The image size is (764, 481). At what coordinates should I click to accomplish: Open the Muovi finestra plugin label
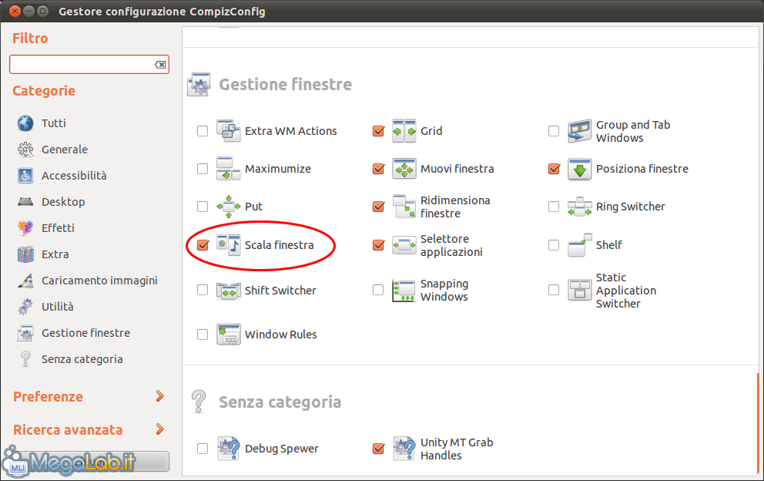[x=457, y=169]
